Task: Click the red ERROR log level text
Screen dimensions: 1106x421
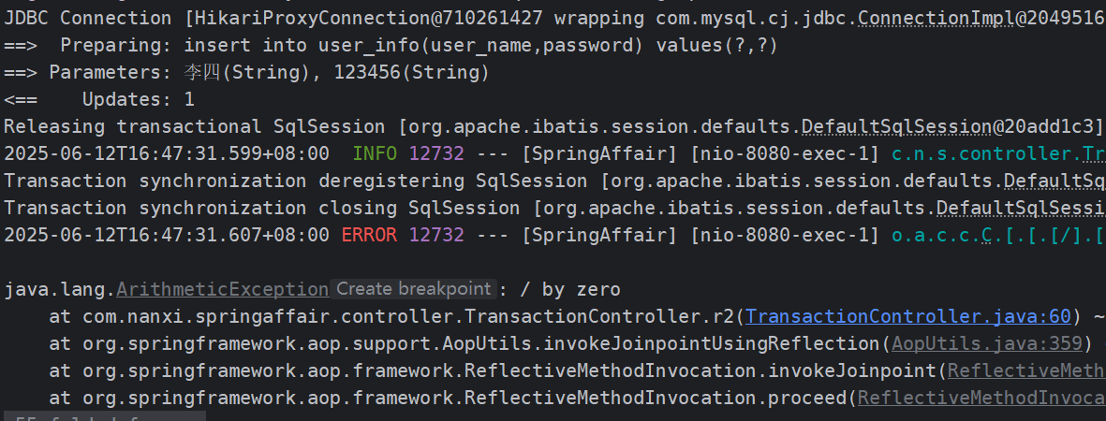Action: [369, 235]
